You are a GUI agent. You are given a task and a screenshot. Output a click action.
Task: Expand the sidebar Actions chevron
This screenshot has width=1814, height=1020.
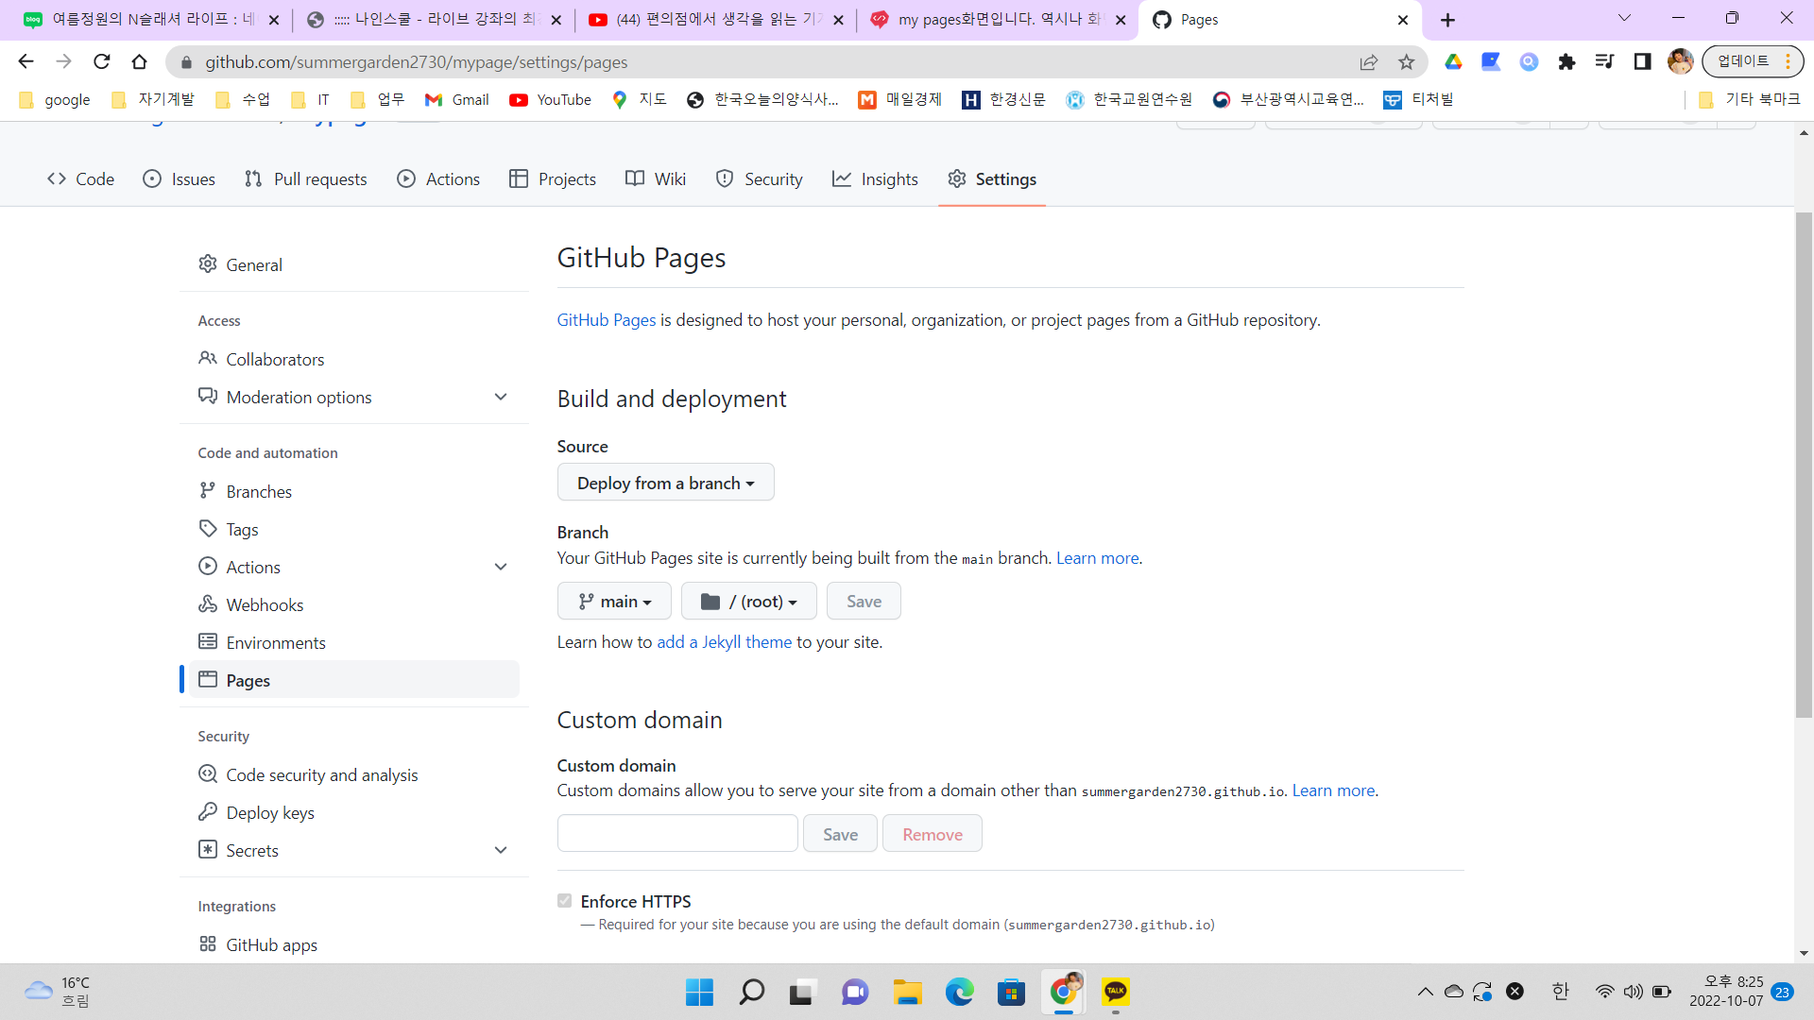pyautogui.click(x=501, y=567)
